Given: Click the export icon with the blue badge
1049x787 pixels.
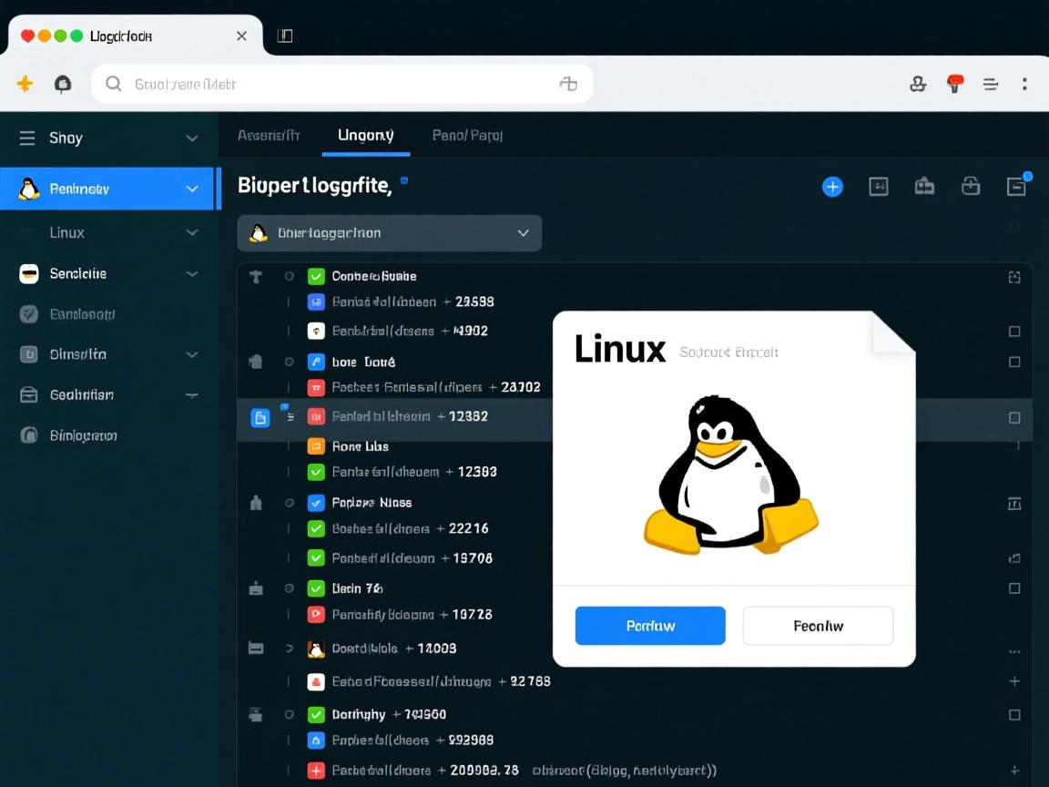Looking at the screenshot, I should [1017, 187].
